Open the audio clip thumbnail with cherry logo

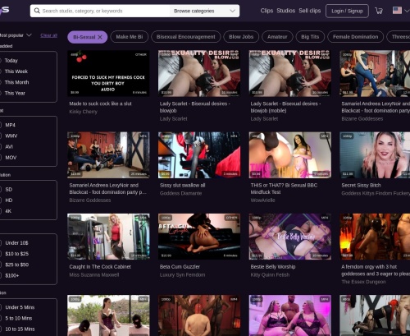[108, 73]
